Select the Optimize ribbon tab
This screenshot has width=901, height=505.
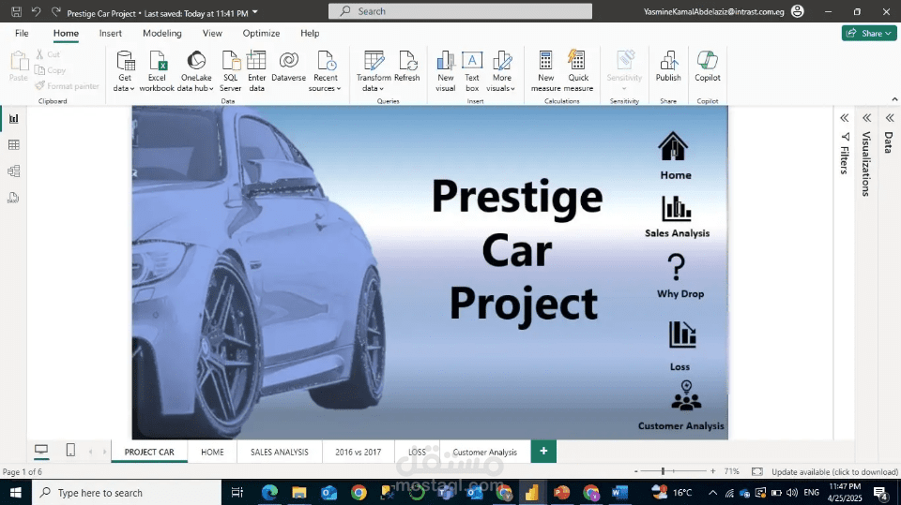261,34
